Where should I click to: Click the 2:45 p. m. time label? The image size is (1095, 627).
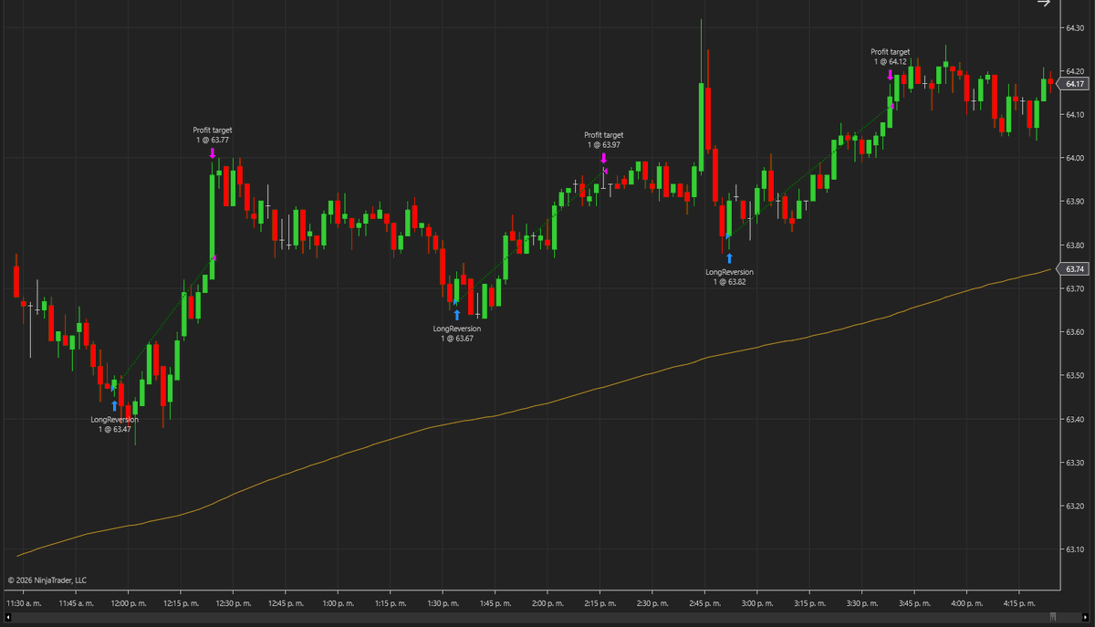[x=704, y=603]
